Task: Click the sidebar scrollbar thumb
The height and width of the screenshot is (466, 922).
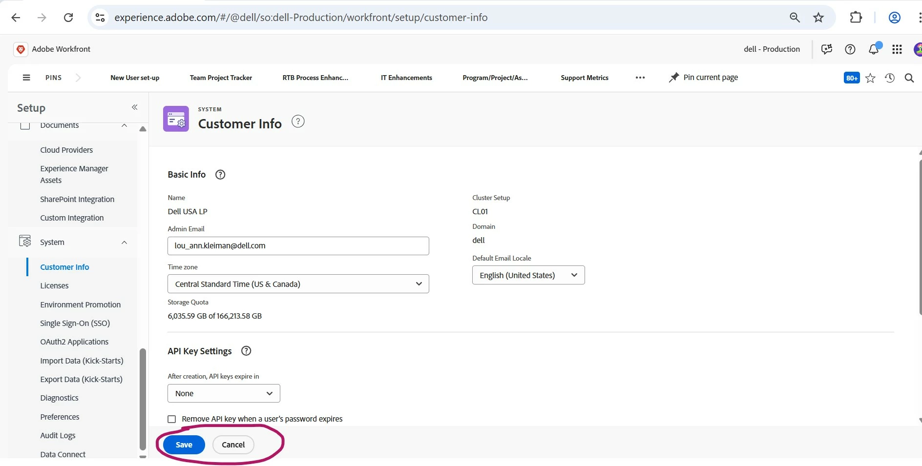Action: [x=143, y=399]
